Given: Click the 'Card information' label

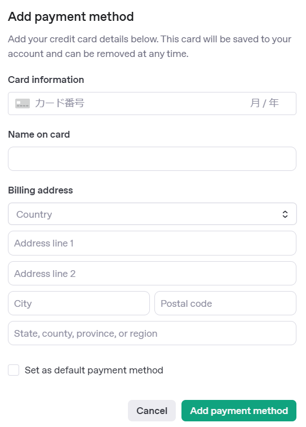Looking at the screenshot, I should pyautogui.click(x=46, y=80).
